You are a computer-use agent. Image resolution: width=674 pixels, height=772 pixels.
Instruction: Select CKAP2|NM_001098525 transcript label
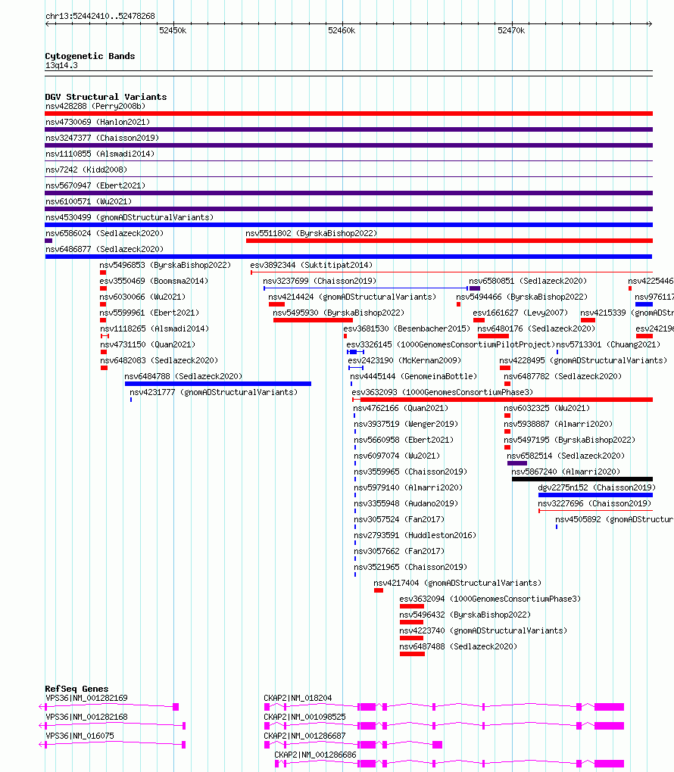(304, 717)
